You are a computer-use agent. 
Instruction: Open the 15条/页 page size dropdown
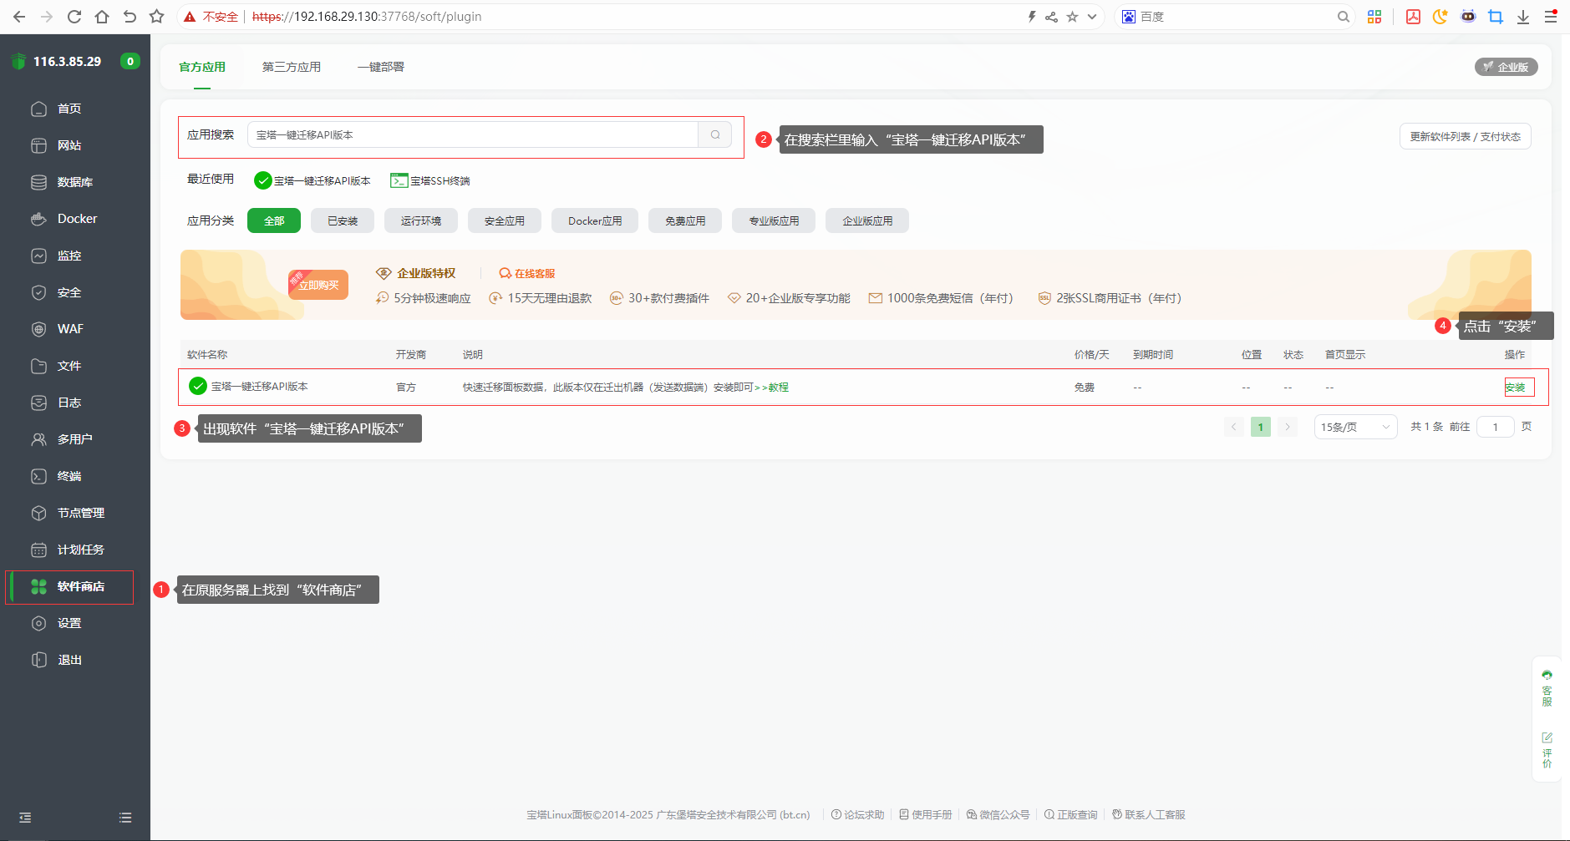[x=1354, y=426]
